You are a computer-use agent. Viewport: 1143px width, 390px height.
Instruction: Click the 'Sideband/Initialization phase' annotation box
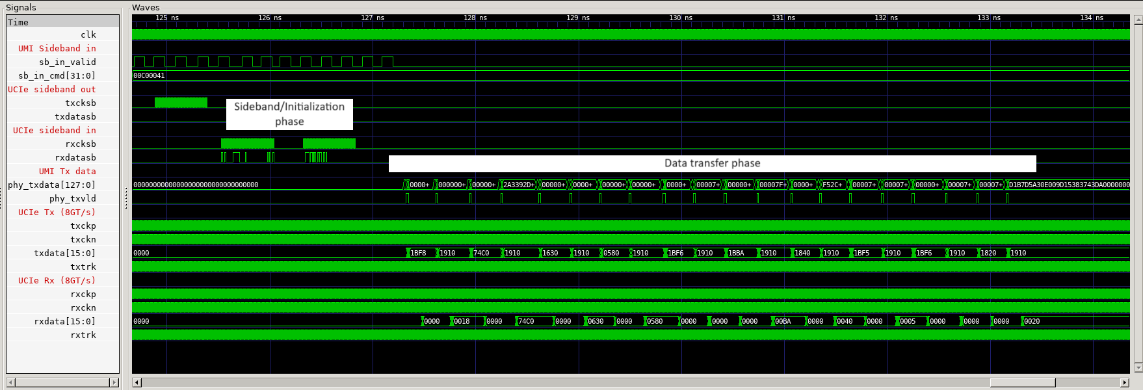pyautogui.click(x=289, y=114)
